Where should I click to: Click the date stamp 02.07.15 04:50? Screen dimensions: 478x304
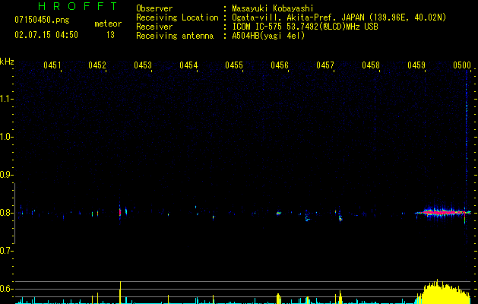click(46, 35)
